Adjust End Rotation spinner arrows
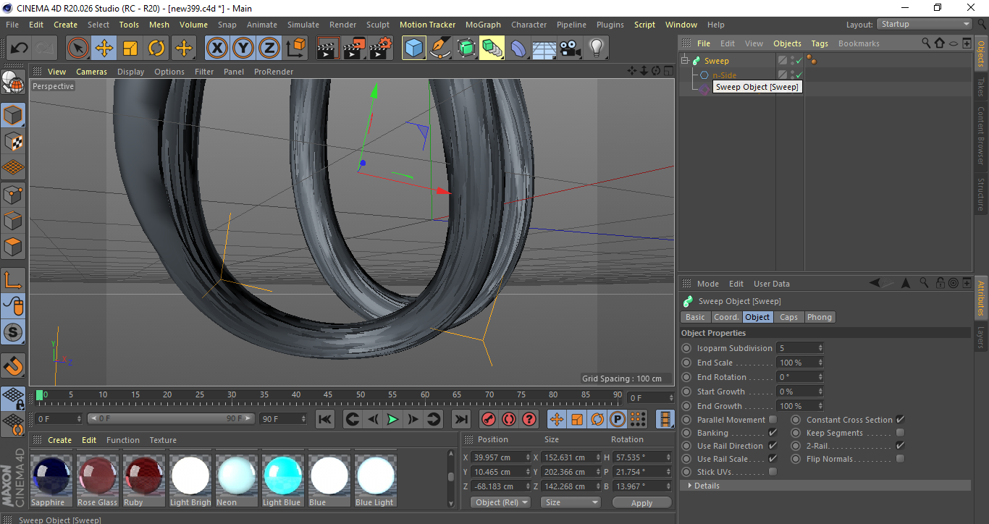Image resolution: width=989 pixels, height=524 pixels. (x=820, y=377)
